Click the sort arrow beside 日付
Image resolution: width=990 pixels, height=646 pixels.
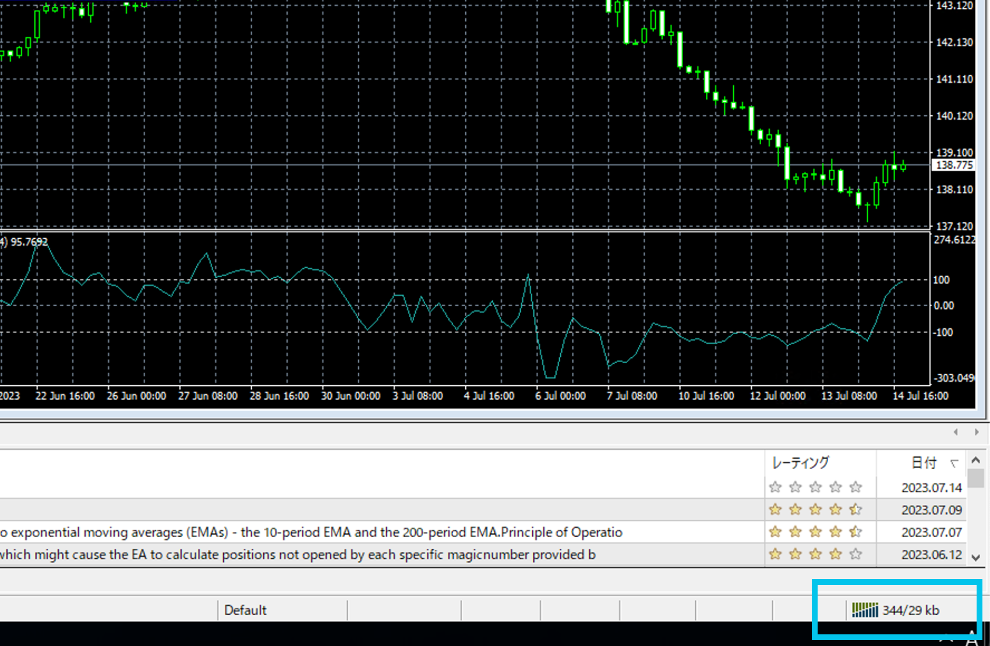954,463
